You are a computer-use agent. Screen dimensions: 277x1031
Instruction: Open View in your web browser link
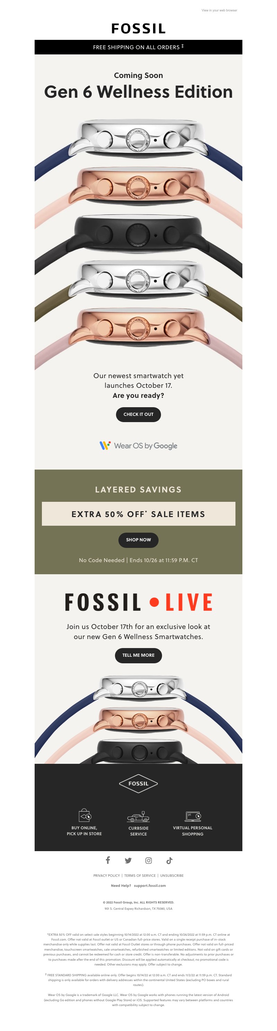point(219,10)
